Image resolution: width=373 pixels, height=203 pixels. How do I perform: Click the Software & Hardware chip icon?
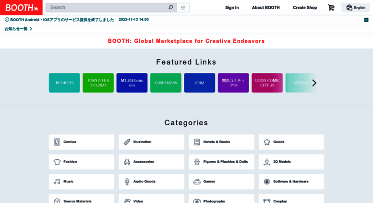click(266, 181)
